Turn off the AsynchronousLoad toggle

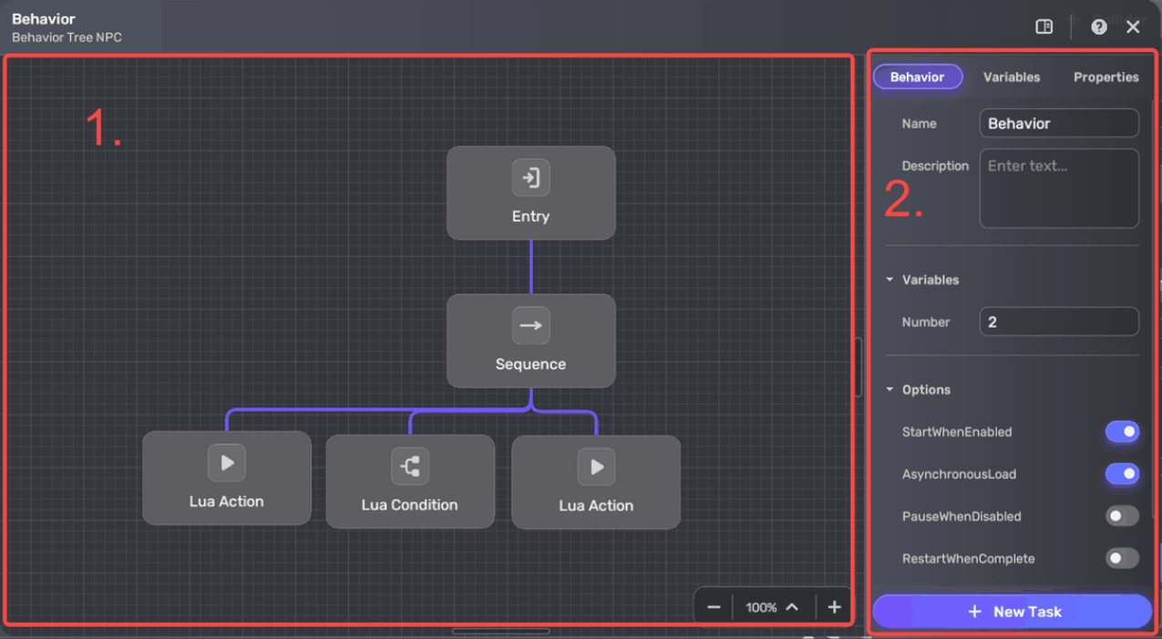pyautogui.click(x=1122, y=473)
